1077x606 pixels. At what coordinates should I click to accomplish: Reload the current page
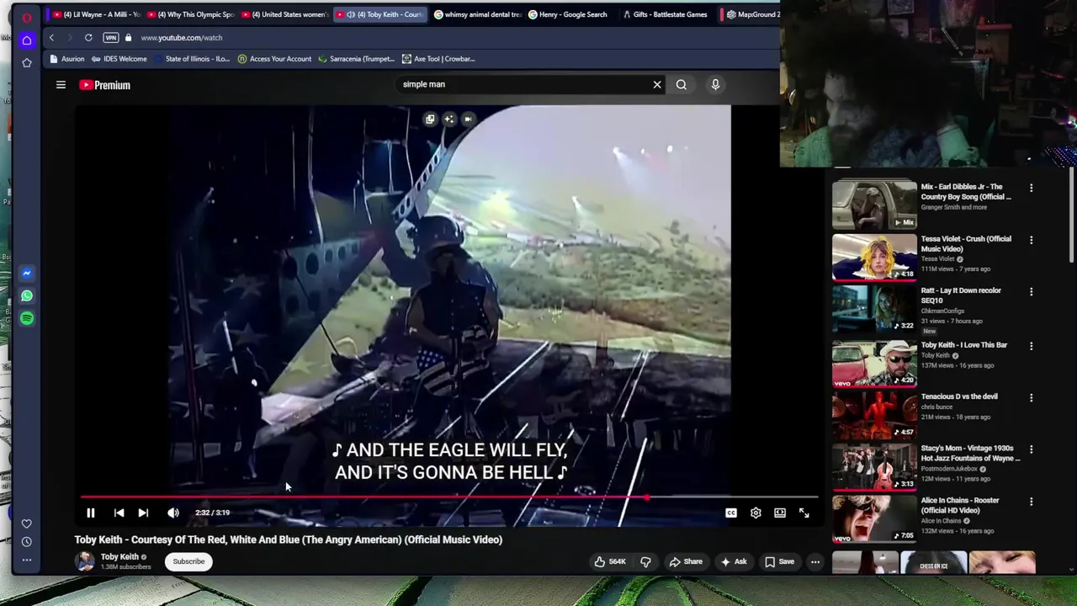click(88, 38)
